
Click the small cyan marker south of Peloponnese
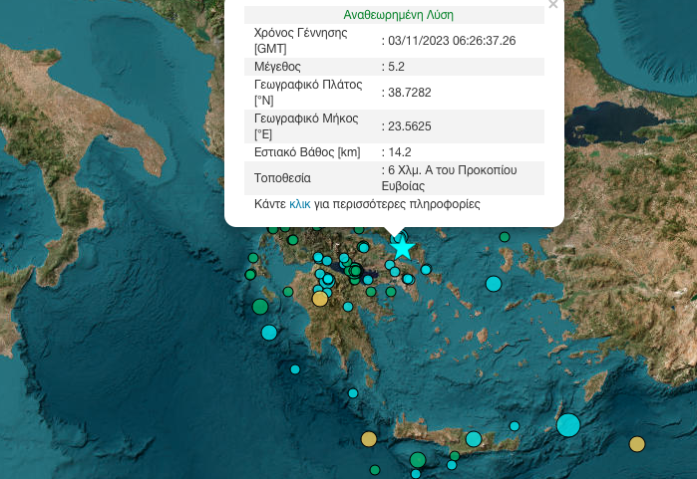353,392
